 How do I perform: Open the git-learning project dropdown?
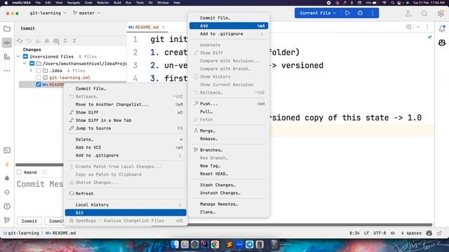(x=48, y=13)
